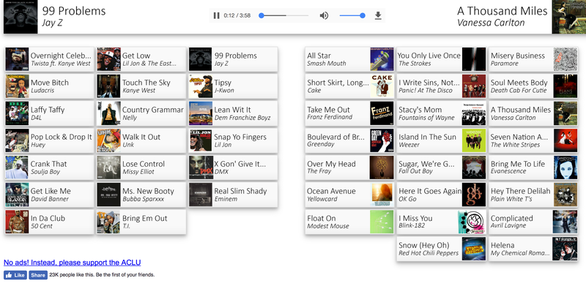Select X Gon' Give It album art
The height and width of the screenshot is (297, 586).
coord(200,168)
